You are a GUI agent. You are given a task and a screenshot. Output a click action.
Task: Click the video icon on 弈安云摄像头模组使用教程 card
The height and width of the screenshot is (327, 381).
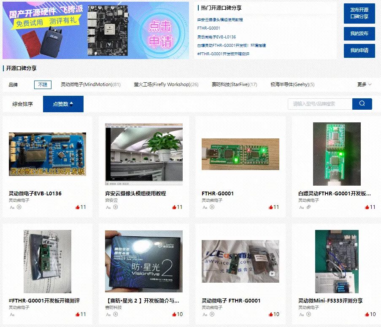[116, 207]
